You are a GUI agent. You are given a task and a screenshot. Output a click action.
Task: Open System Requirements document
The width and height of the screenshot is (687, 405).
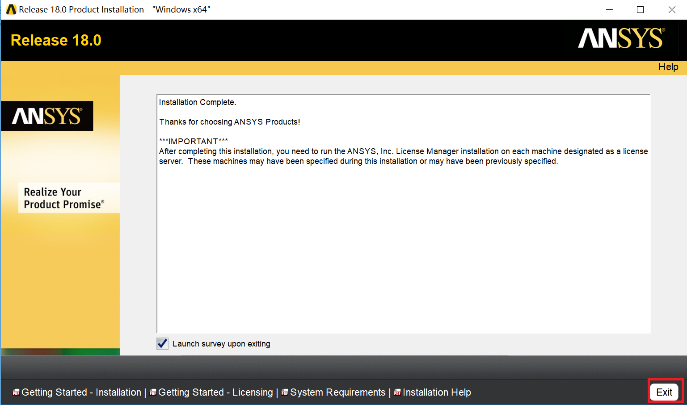337,392
